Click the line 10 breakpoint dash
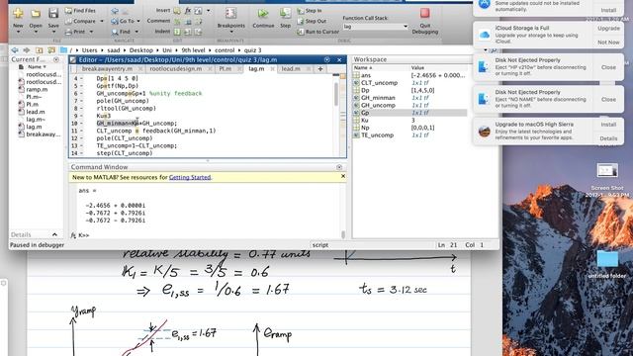The image size is (633, 356). point(81,123)
